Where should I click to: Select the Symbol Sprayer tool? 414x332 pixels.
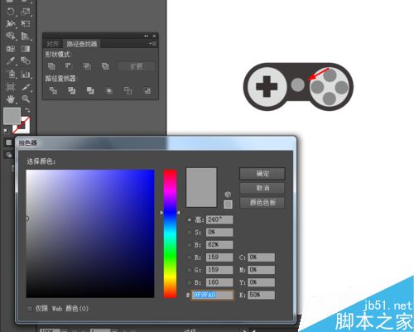coord(11,74)
